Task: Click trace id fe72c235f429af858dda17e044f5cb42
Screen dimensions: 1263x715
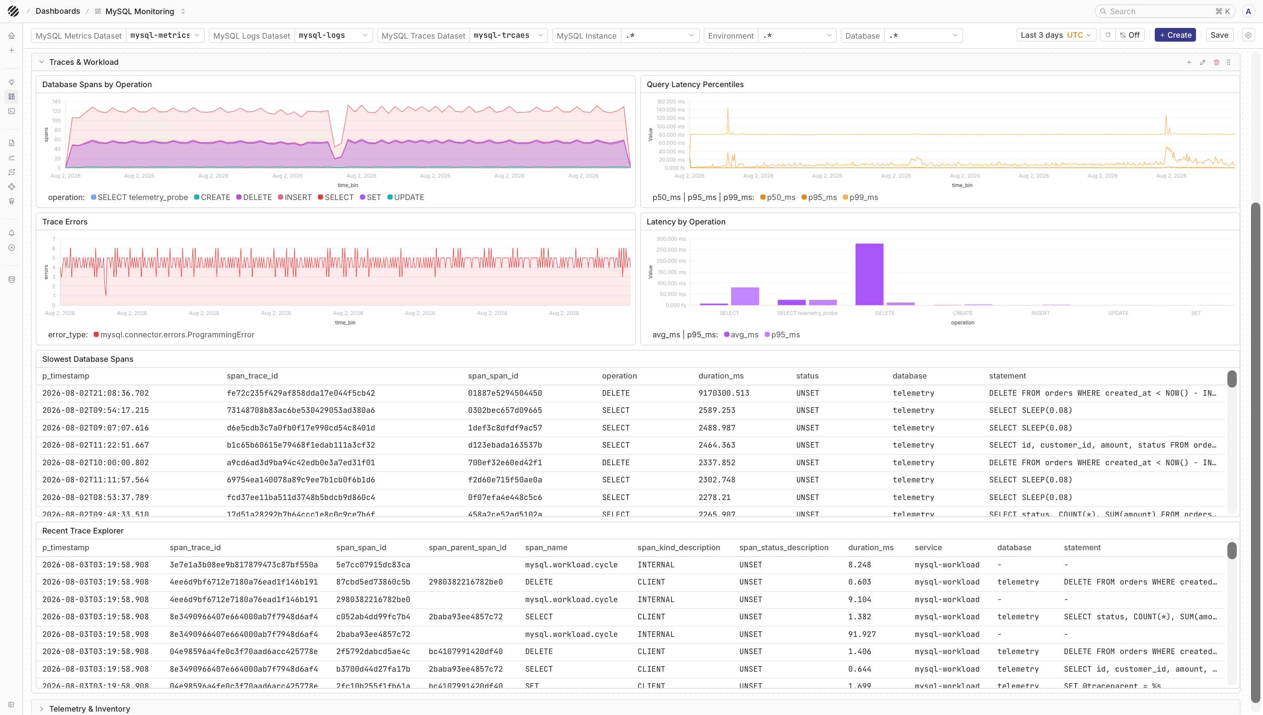Action: click(x=301, y=394)
